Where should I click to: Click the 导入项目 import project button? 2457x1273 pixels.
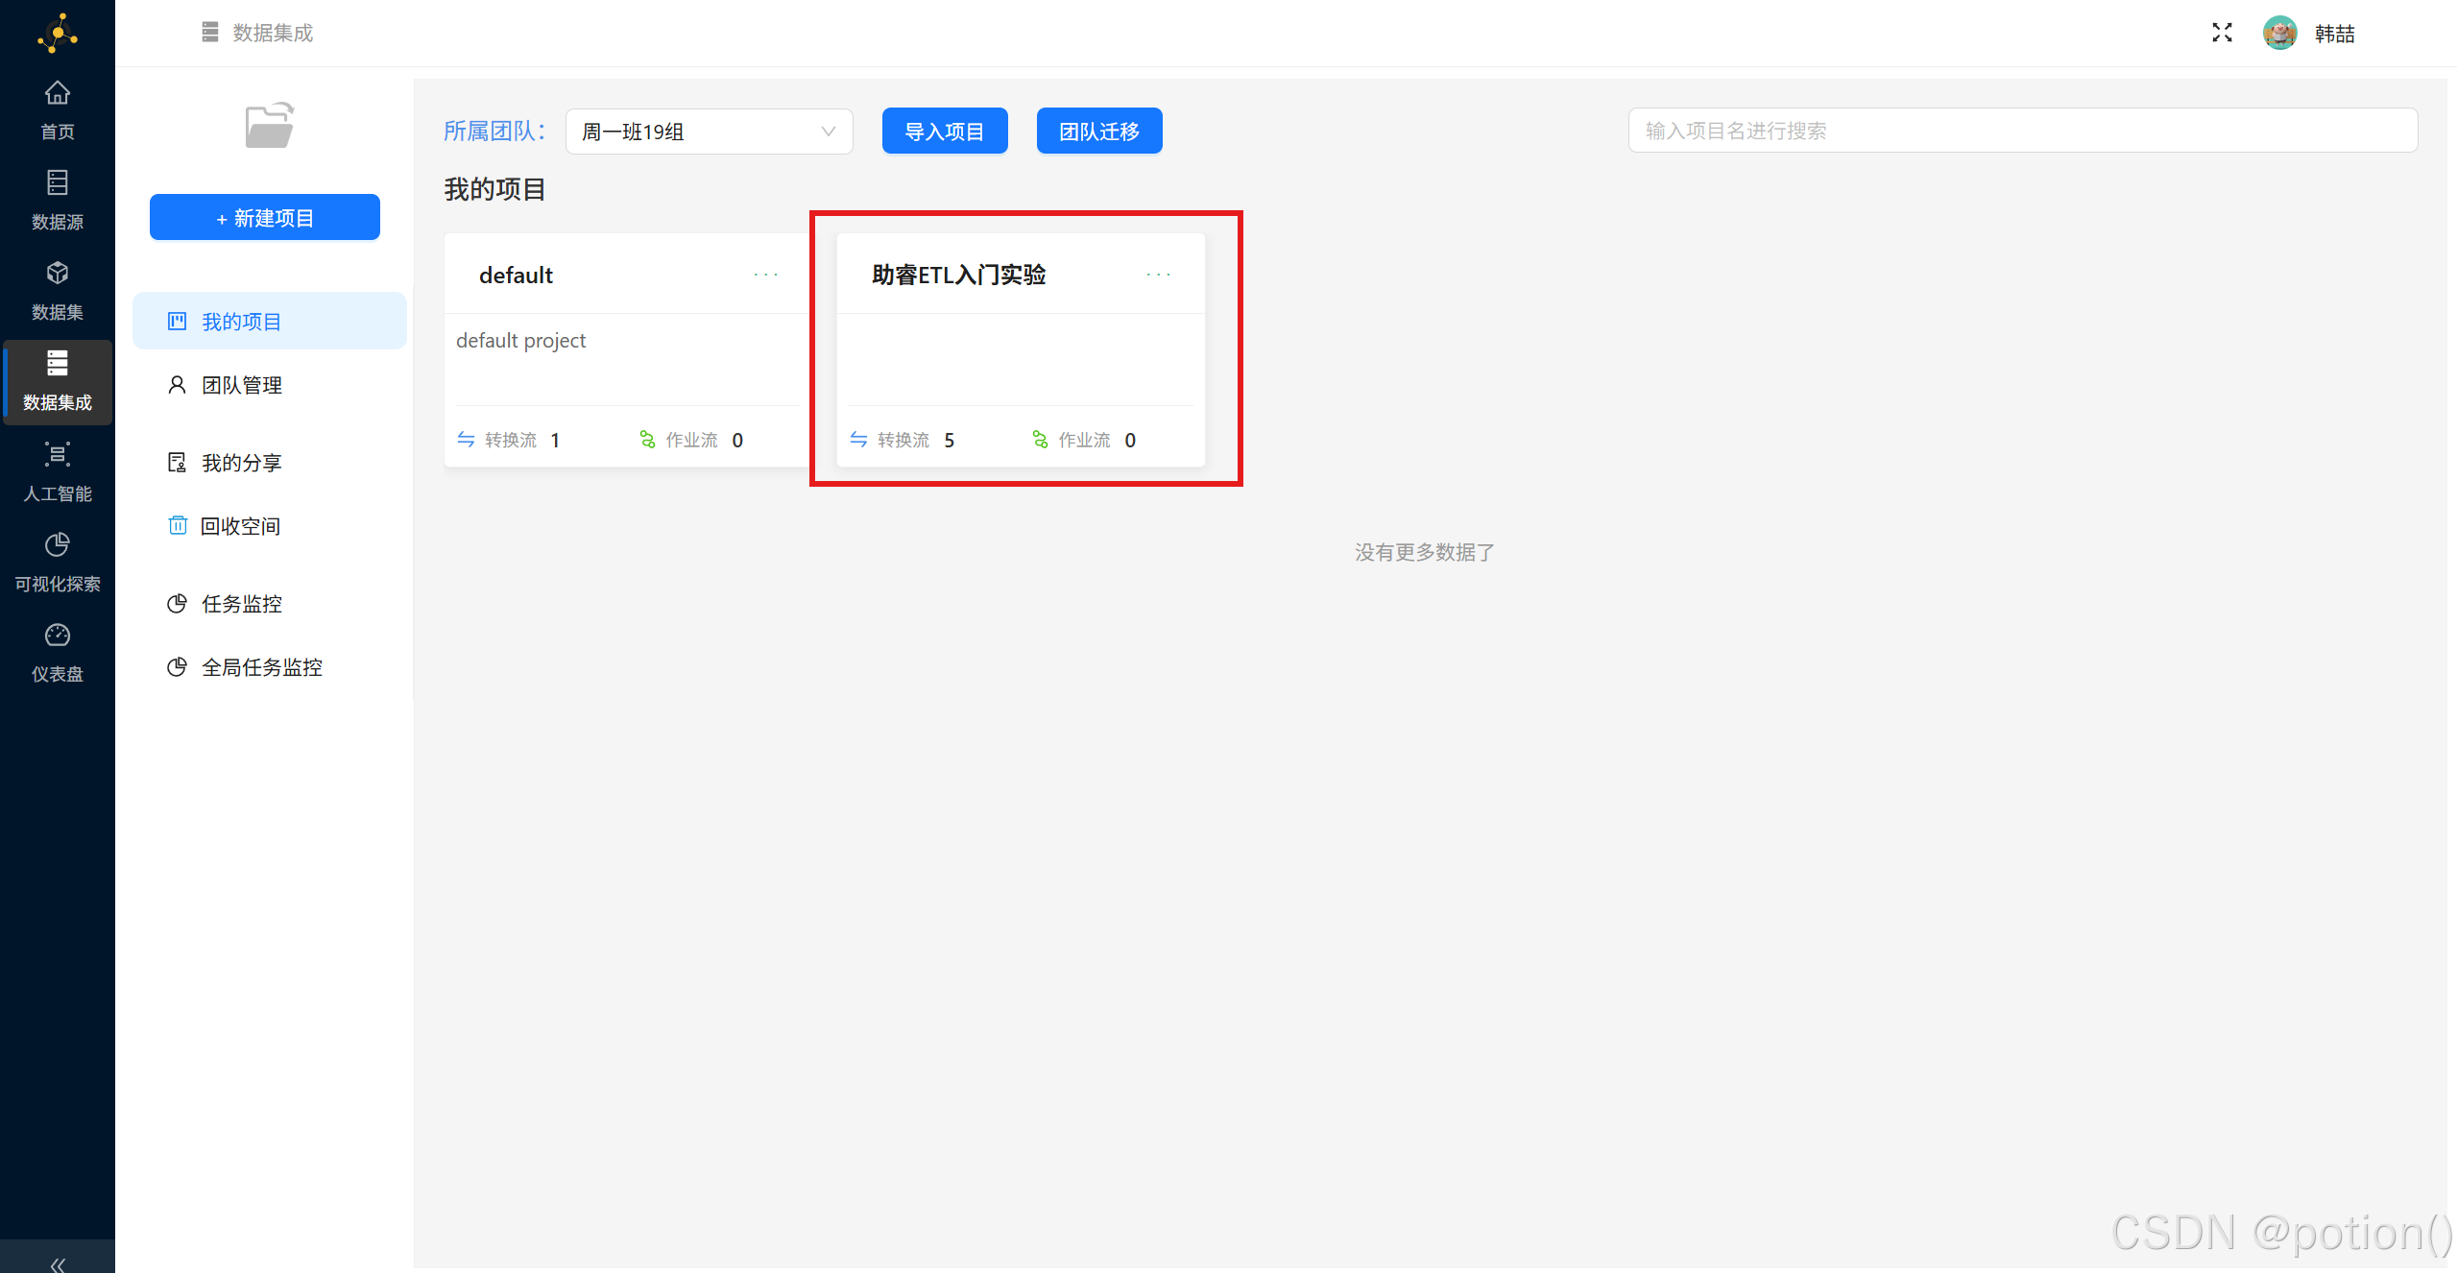(944, 131)
